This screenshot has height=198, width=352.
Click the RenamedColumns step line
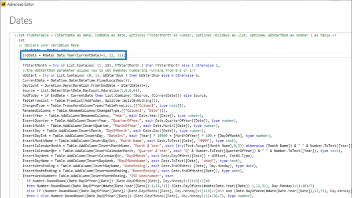tap(95, 111)
